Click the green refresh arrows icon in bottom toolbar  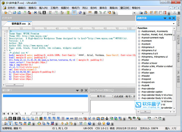(x=85, y=123)
